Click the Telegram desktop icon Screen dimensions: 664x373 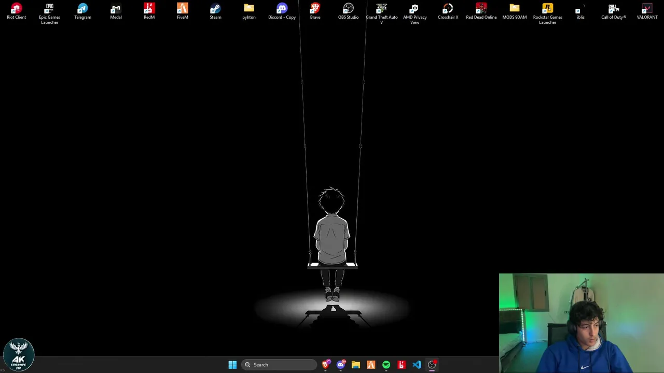[82, 12]
